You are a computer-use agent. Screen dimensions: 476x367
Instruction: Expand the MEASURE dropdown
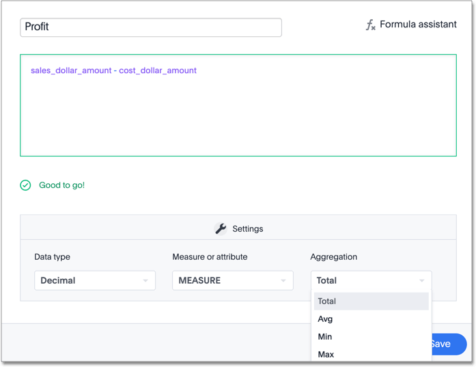pos(232,280)
